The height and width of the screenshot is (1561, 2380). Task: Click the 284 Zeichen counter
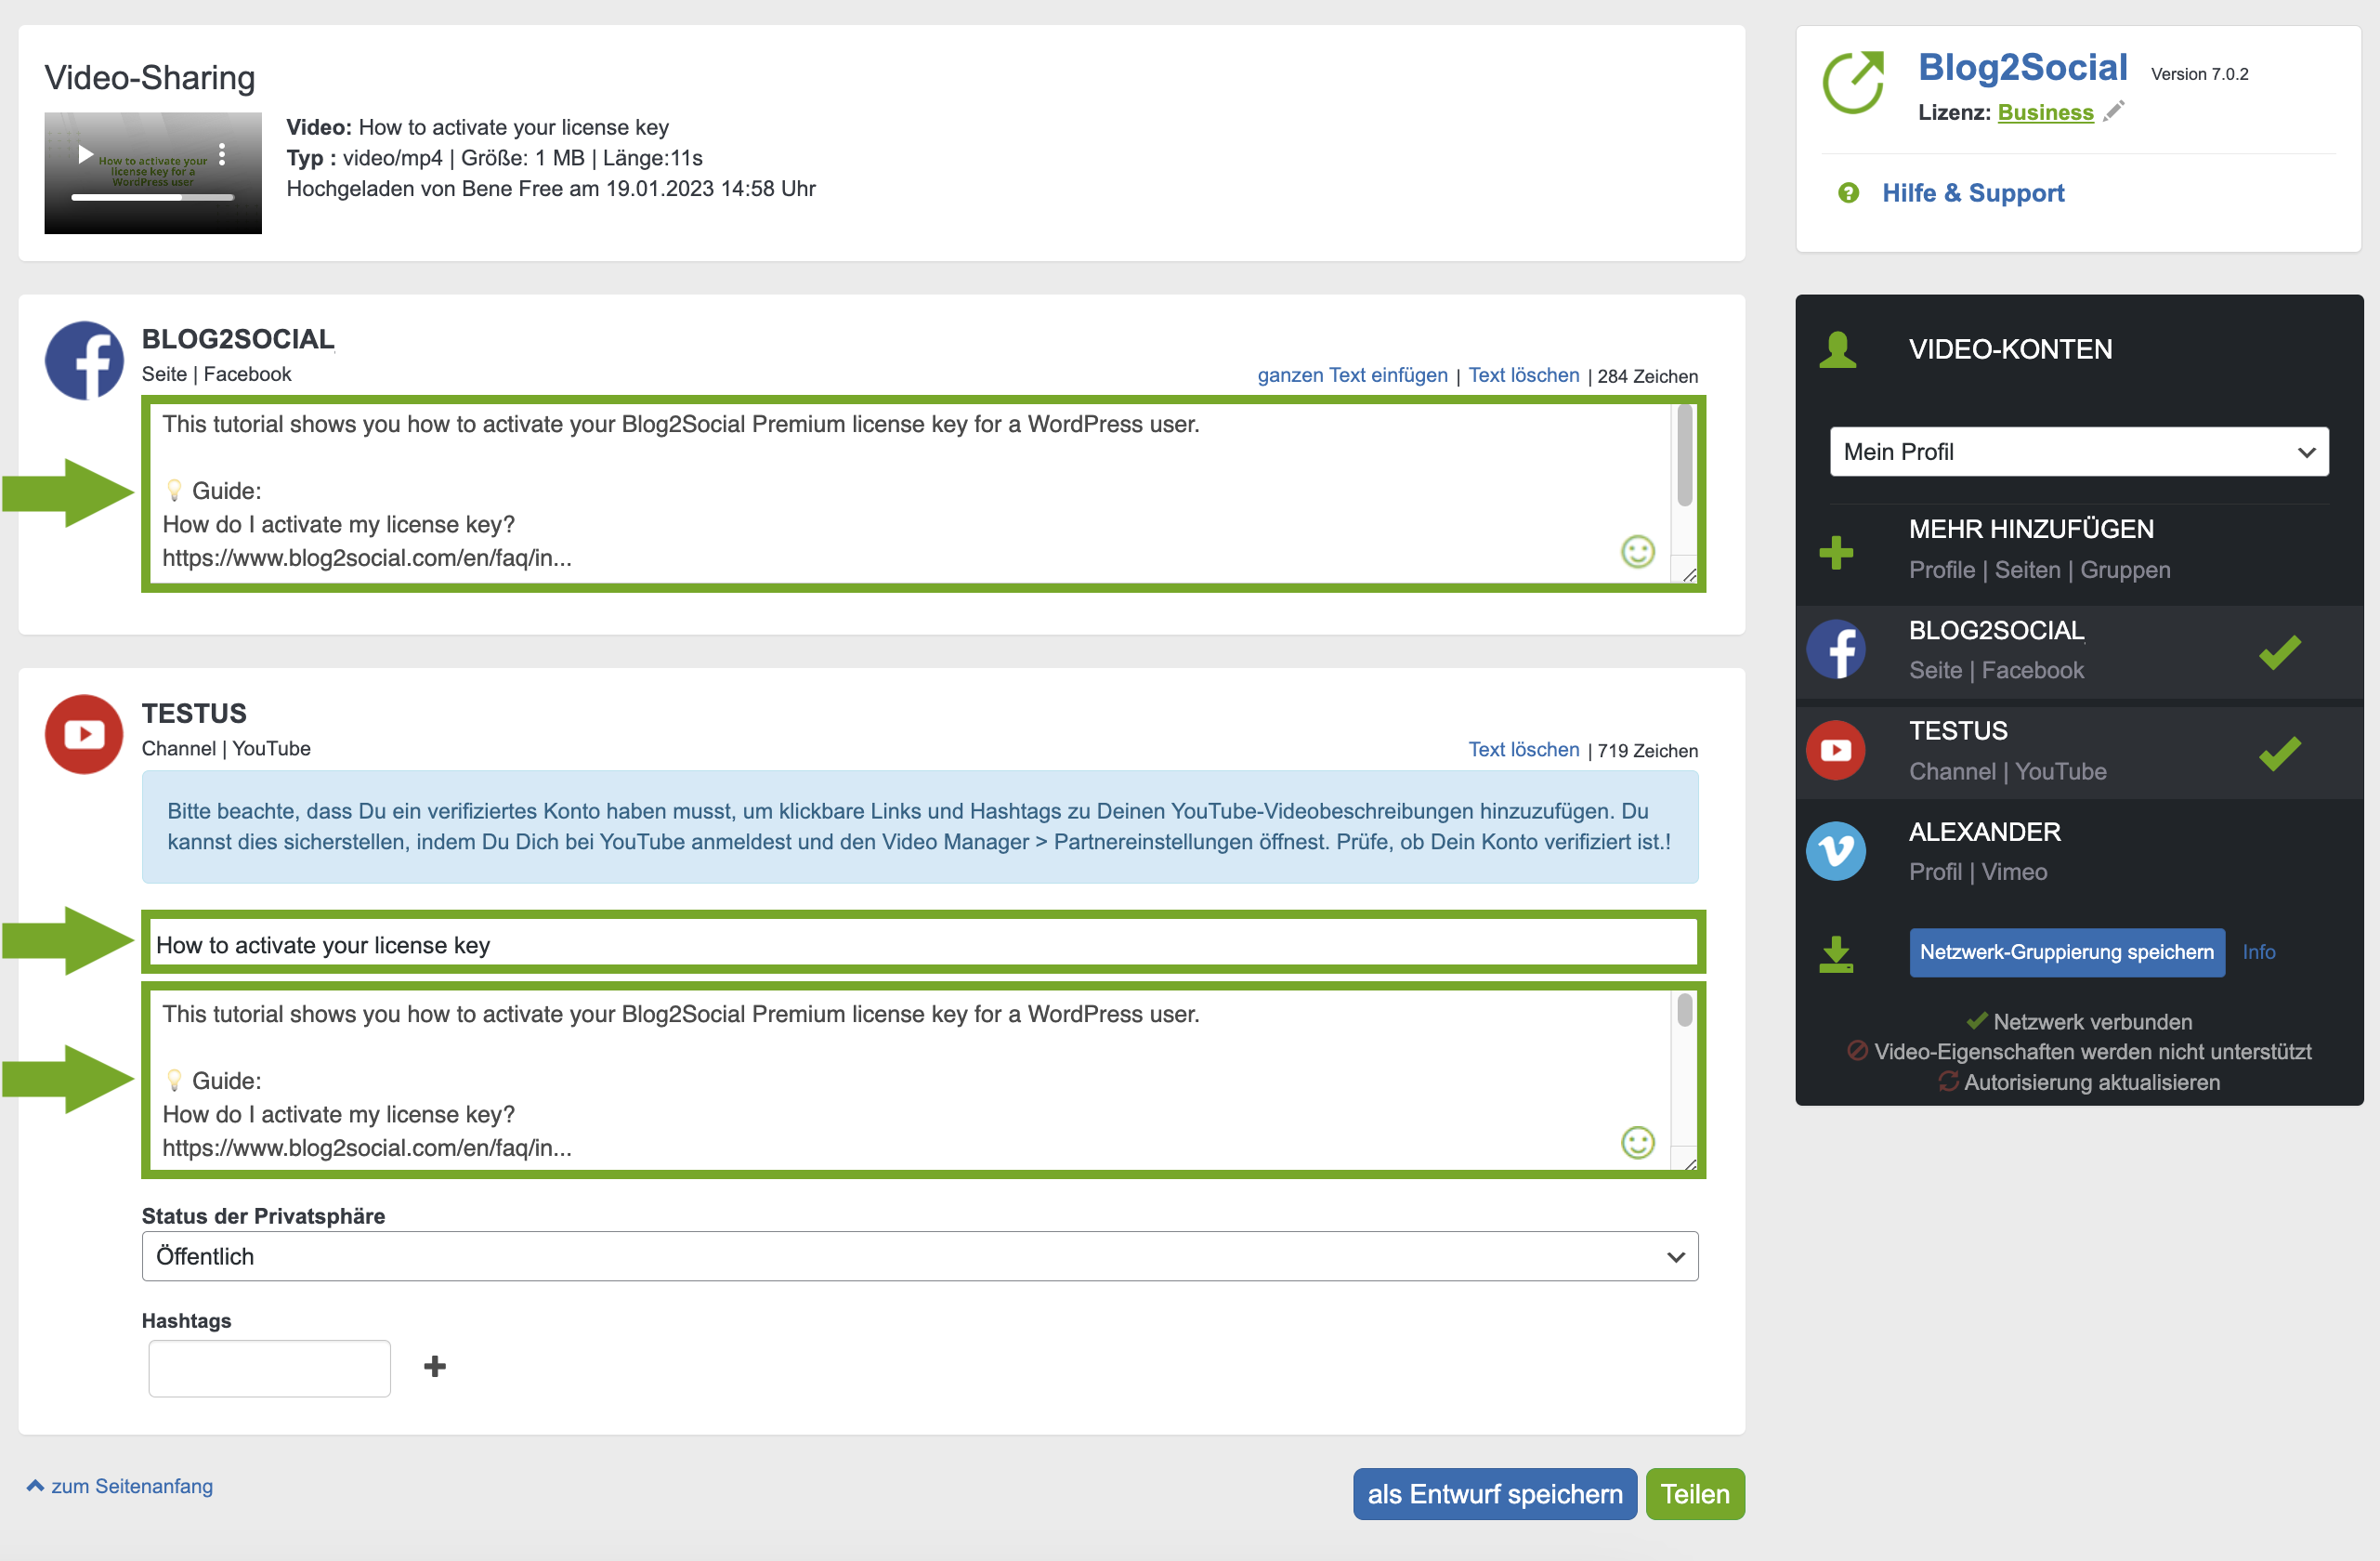click(1646, 377)
